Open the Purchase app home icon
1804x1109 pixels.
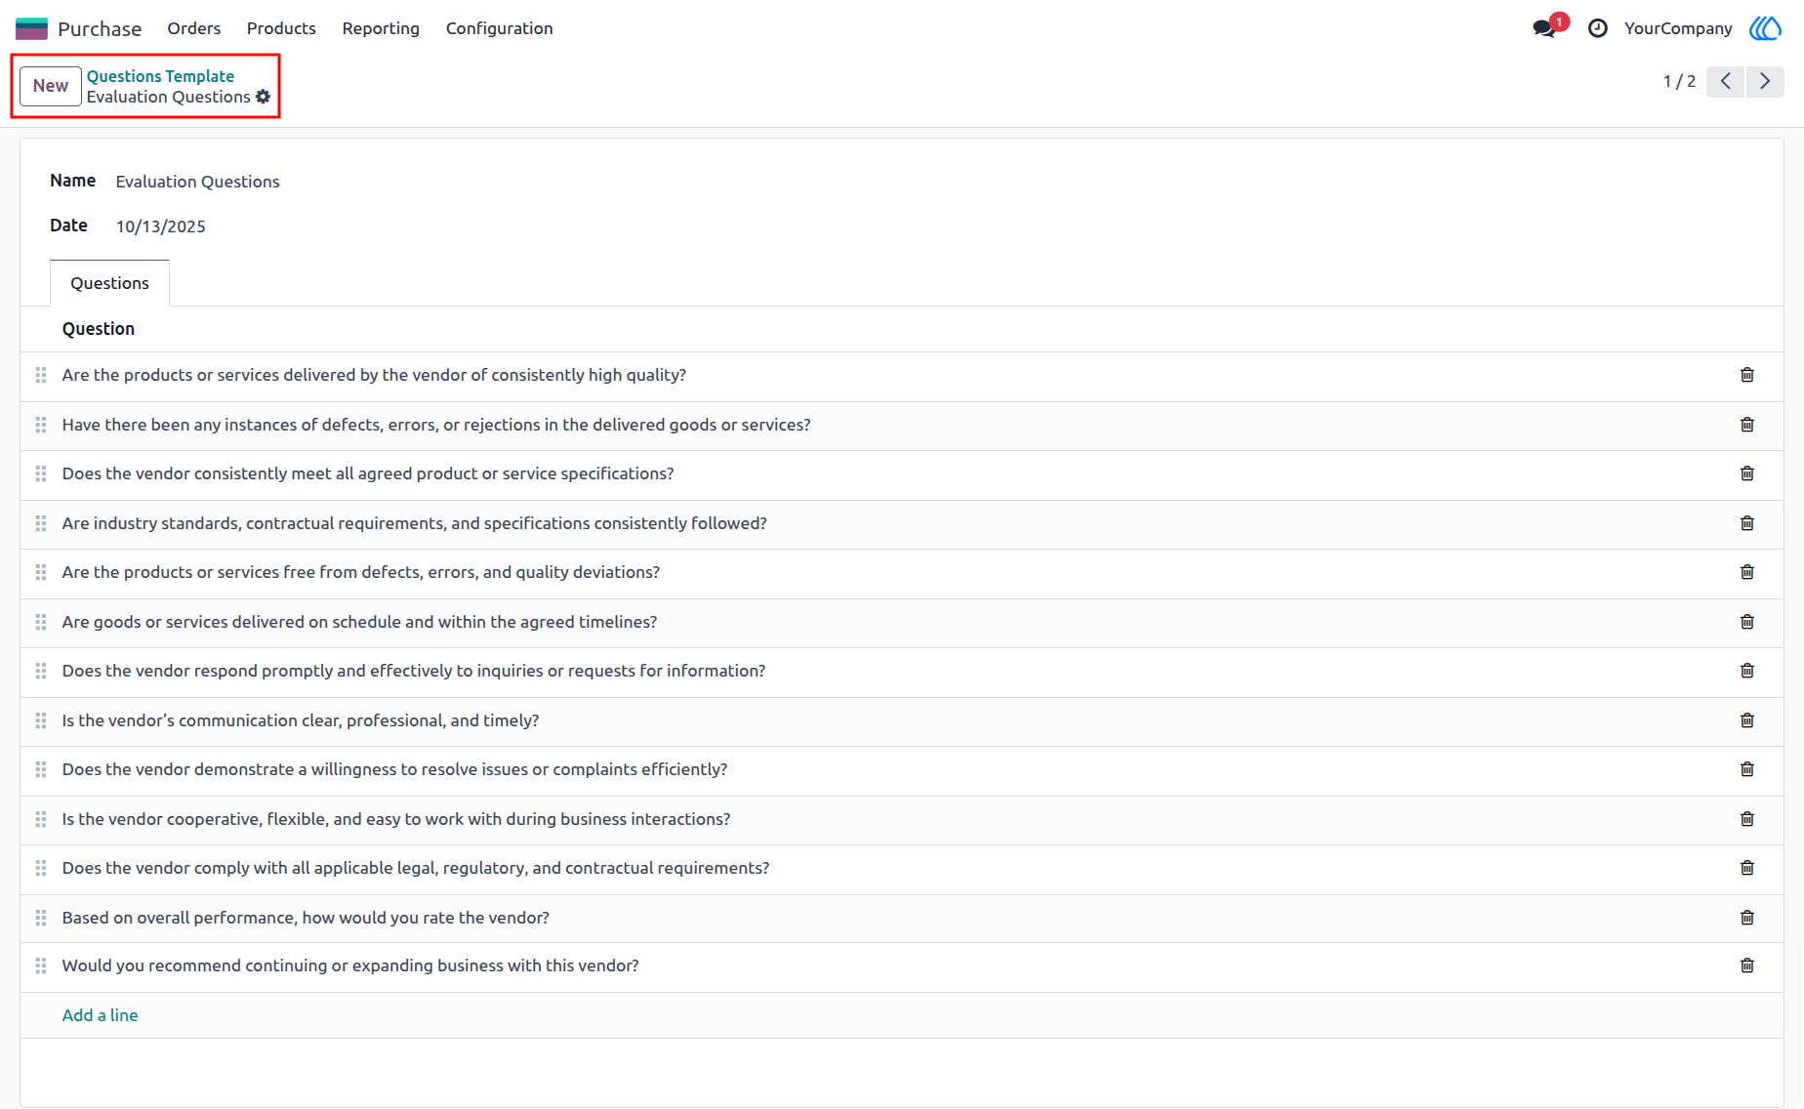(31, 28)
